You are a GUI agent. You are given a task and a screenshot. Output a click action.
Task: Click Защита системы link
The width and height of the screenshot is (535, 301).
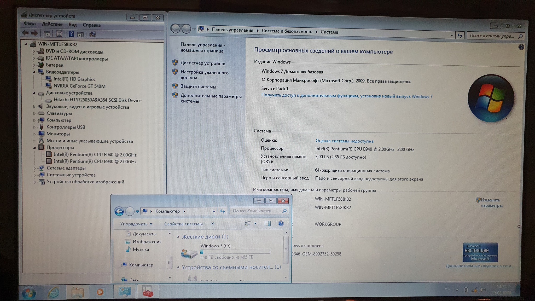click(198, 87)
